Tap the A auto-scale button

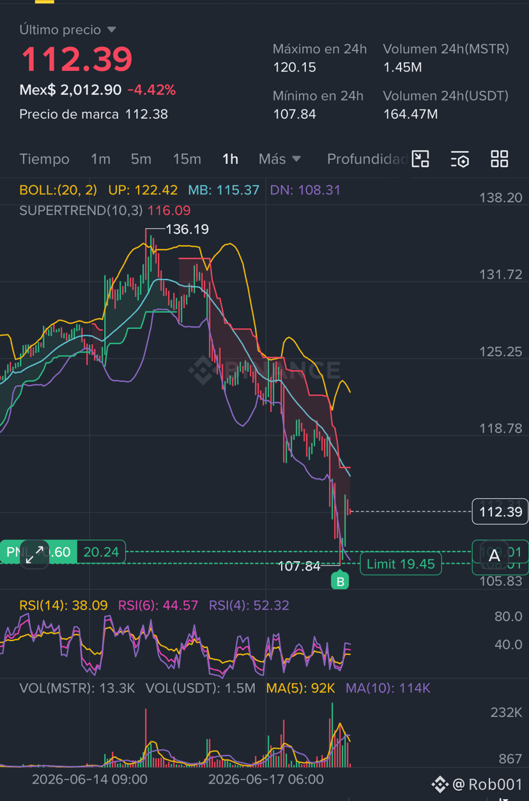click(x=494, y=556)
